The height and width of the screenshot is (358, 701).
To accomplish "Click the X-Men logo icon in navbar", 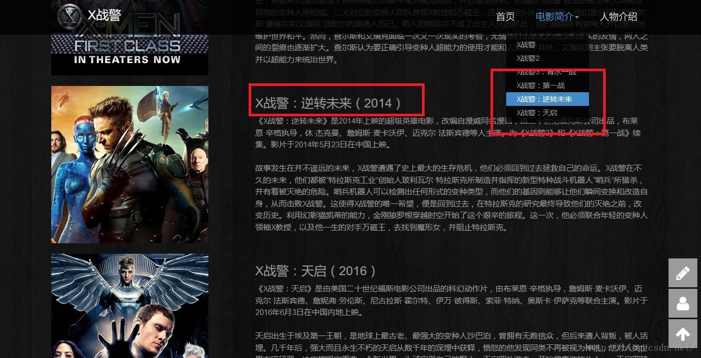I will click(x=70, y=16).
